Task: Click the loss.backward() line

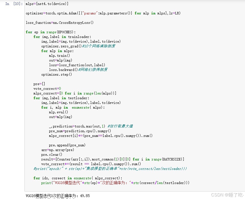Action: (x=78, y=70)
